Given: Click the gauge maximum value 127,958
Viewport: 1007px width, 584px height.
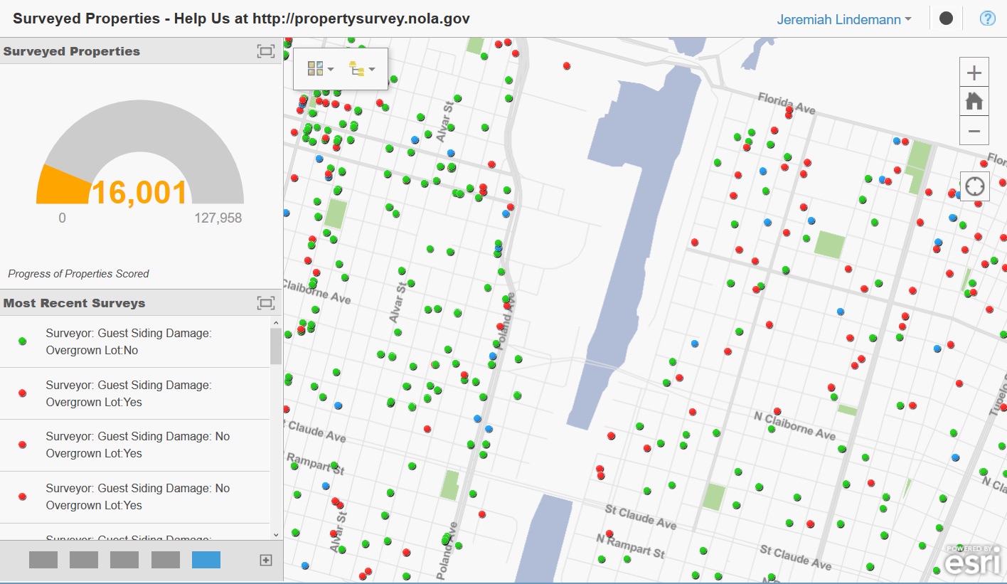Looking at the screenshot, I should 218,218.
